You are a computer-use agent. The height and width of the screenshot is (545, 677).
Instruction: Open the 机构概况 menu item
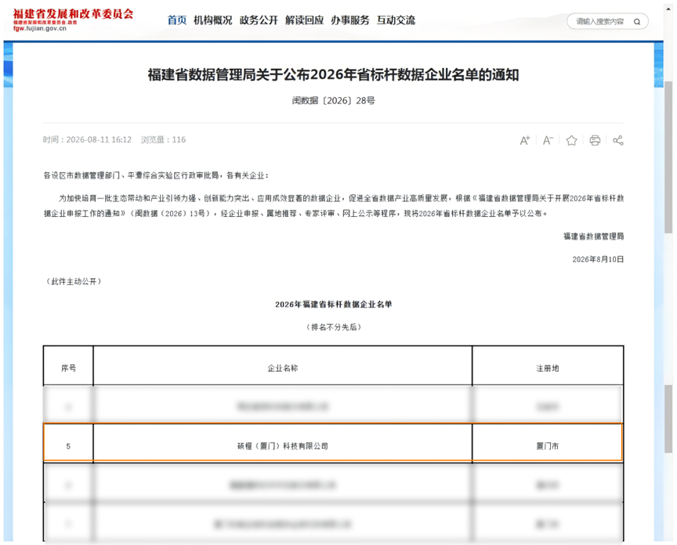point(213,20)
